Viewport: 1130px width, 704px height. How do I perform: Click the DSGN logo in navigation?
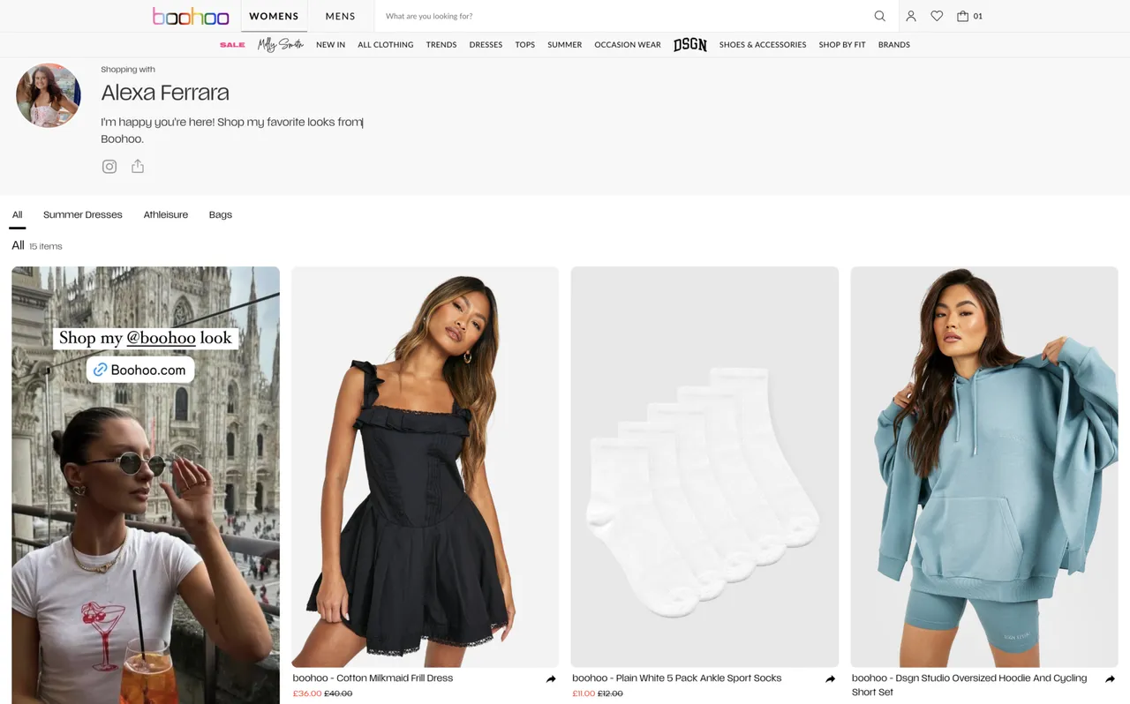tap(690, 44)
